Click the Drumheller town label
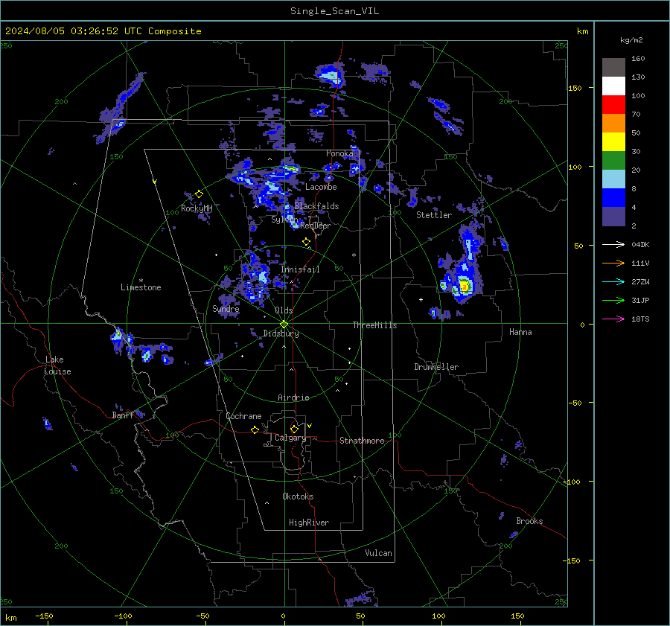The height and width of the screenshot is (626, 670). point(436,367)
